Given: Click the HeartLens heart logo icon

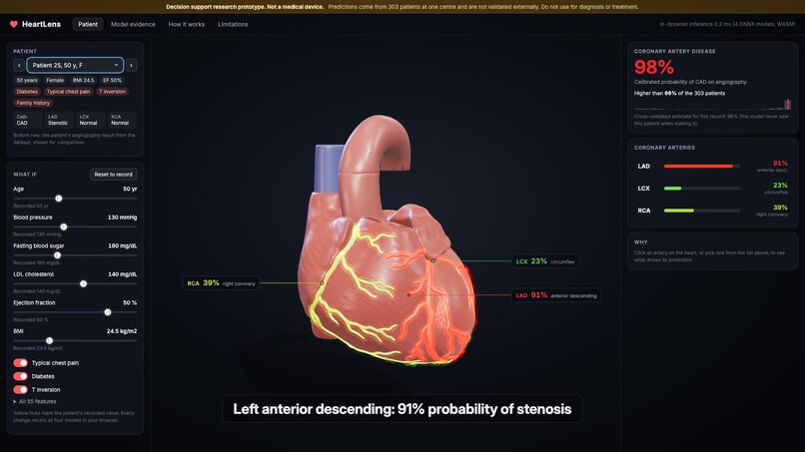Looking at the screenshot, I should click(13, 24).
